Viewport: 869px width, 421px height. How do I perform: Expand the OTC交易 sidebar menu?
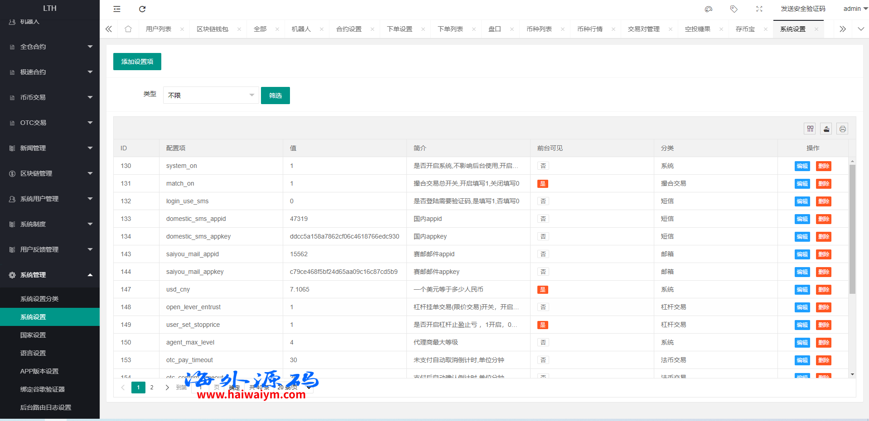tap(50, 123)
